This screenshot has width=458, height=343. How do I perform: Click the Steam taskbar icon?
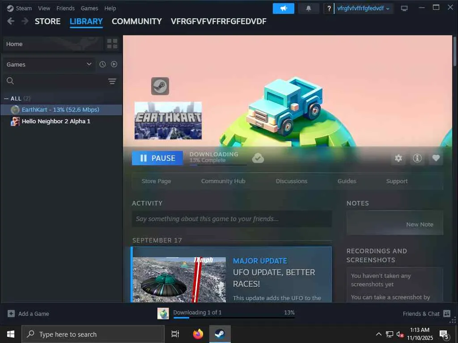220,334
